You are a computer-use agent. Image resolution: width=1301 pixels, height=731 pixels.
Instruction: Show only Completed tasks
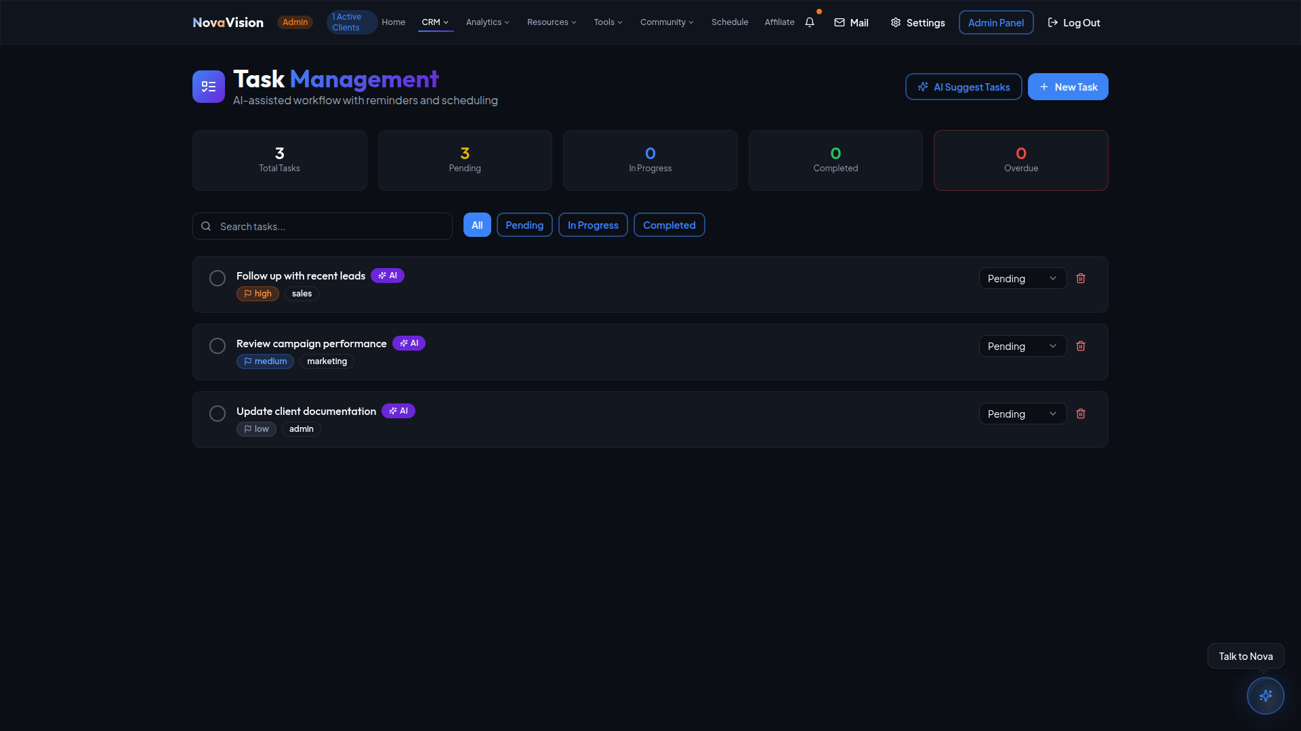pos(669,225)
